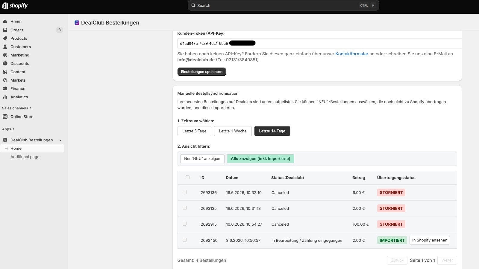Click the Orders count badge 3
This screenshot has height=269, width=479.
[60, 30]
